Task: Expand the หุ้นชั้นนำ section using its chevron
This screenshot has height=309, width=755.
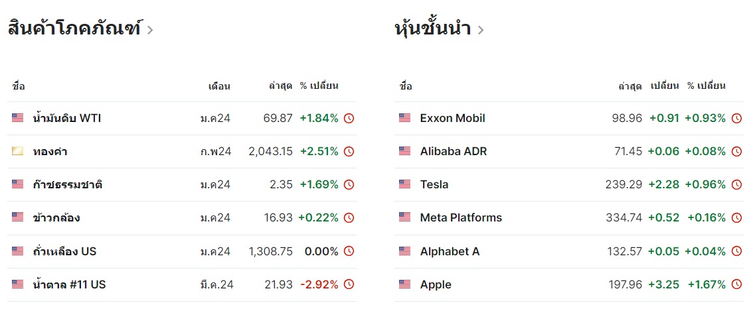Action: 481,31
